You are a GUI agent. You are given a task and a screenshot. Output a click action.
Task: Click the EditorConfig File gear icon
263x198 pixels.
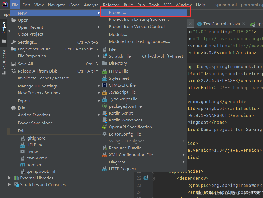pyautogui.click(x=105, y=134)
